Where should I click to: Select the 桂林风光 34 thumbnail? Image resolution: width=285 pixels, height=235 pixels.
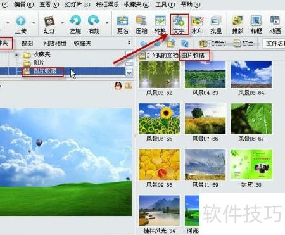coord(159,211)
